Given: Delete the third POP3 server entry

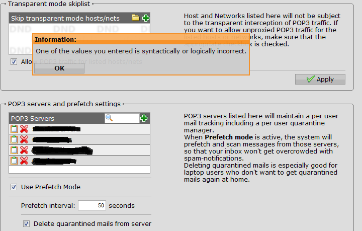Looking at the screenshot, I should click(x=24, y=150).
